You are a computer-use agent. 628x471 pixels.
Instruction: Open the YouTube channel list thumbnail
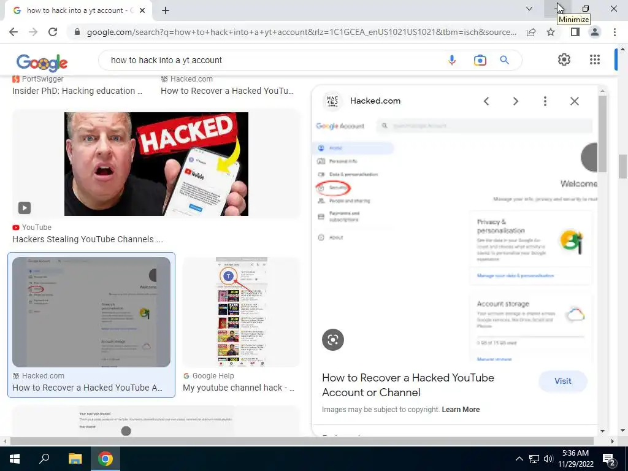click(x=242, y=312)
